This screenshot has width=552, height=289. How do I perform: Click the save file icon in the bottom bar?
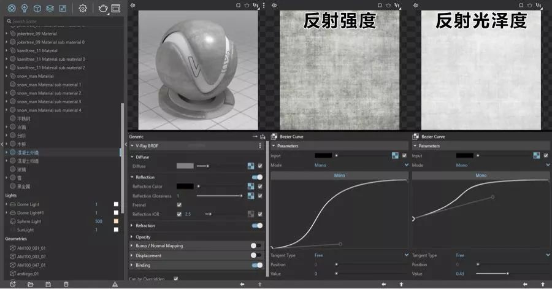pyautogui.click(x=48, y=285)
